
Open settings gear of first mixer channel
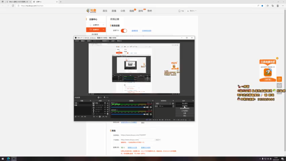[x=151, y=107]
